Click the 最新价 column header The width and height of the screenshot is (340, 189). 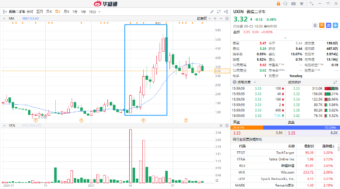pyautogui.click(x=309, y=146)
